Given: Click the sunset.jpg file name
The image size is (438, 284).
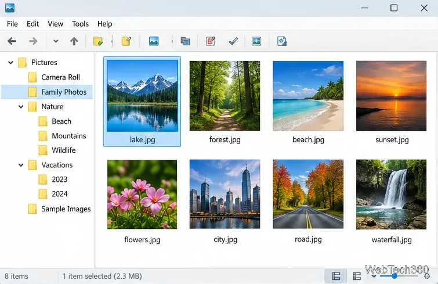Looking at the screenshot, I should [392, 140].
